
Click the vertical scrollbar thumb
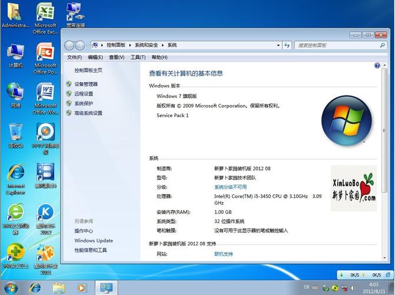(x=384, y=130)
